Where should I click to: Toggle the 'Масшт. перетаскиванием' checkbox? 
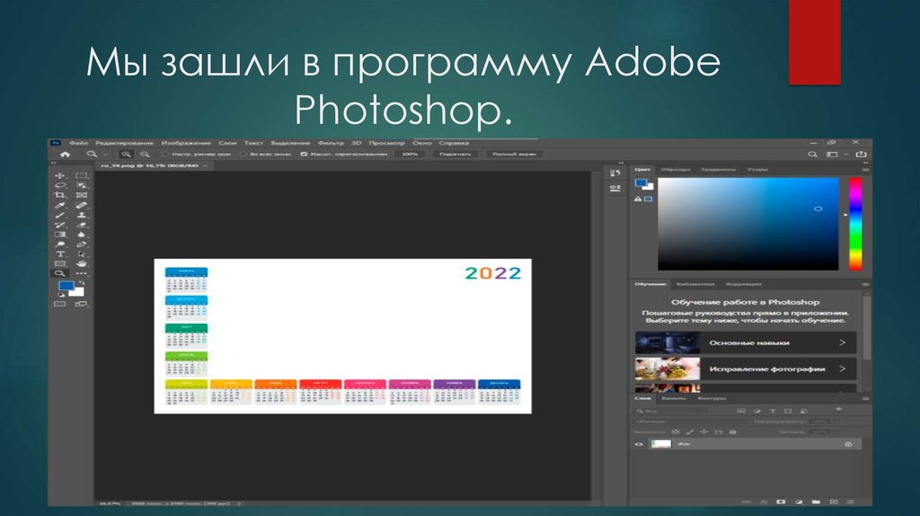[303, 154]
